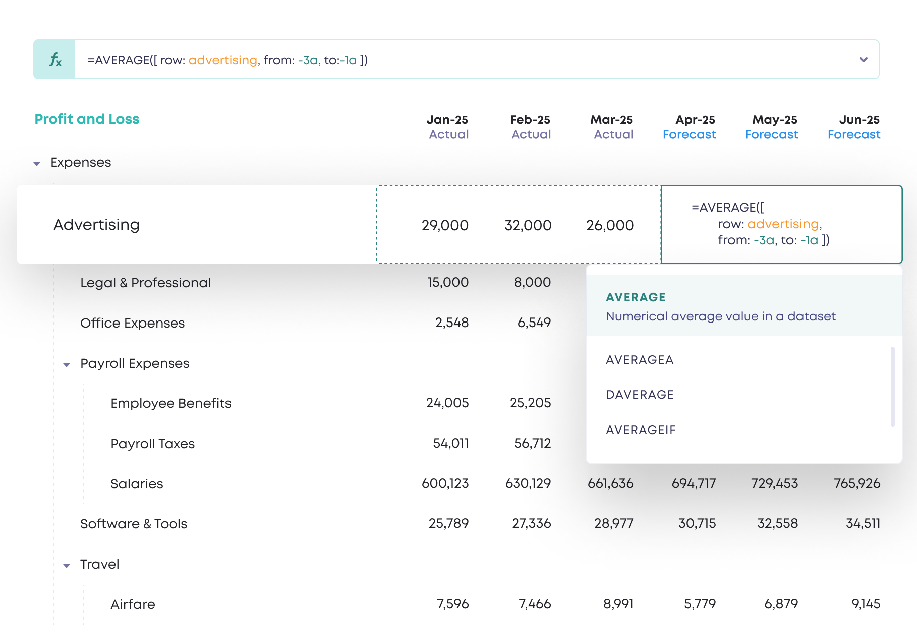This screenshot has height=643, width=917.
Task: Select AVERAGEA from the function suggestions
Action: (640, 360)
